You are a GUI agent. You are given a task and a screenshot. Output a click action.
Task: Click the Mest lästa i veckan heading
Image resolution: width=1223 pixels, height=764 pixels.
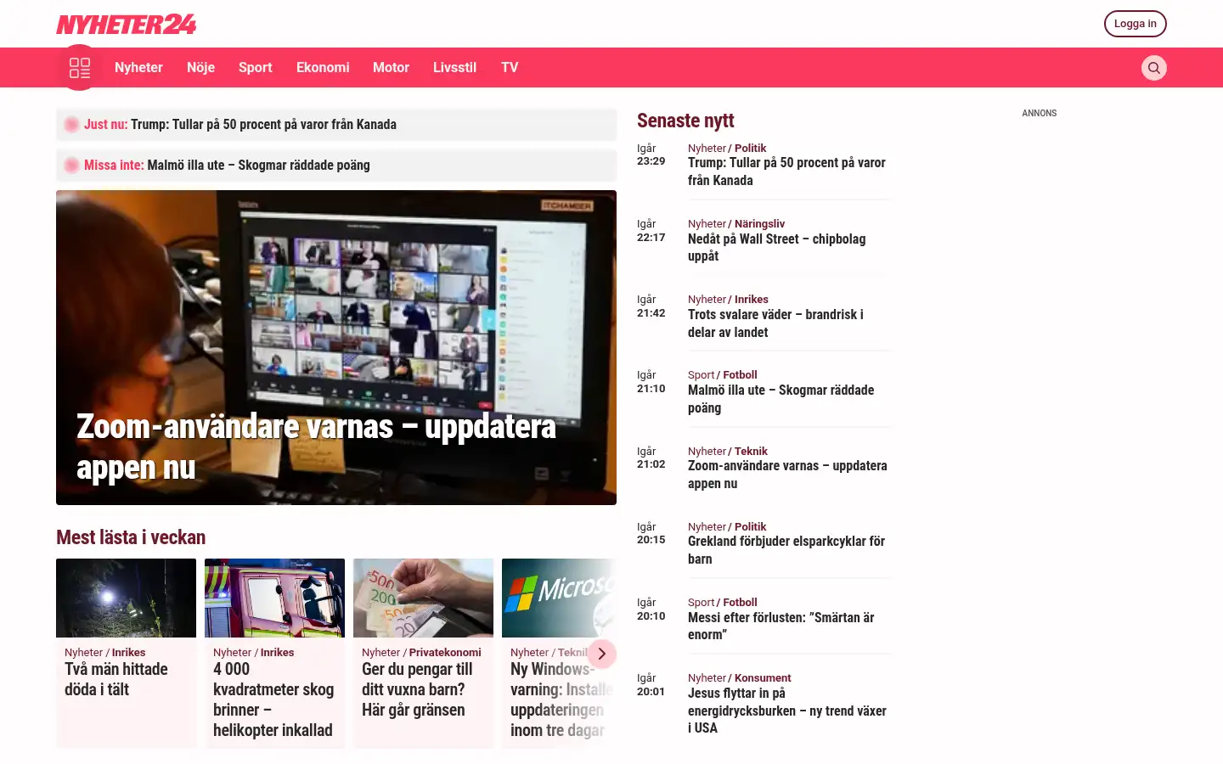[x=131, y=537]
